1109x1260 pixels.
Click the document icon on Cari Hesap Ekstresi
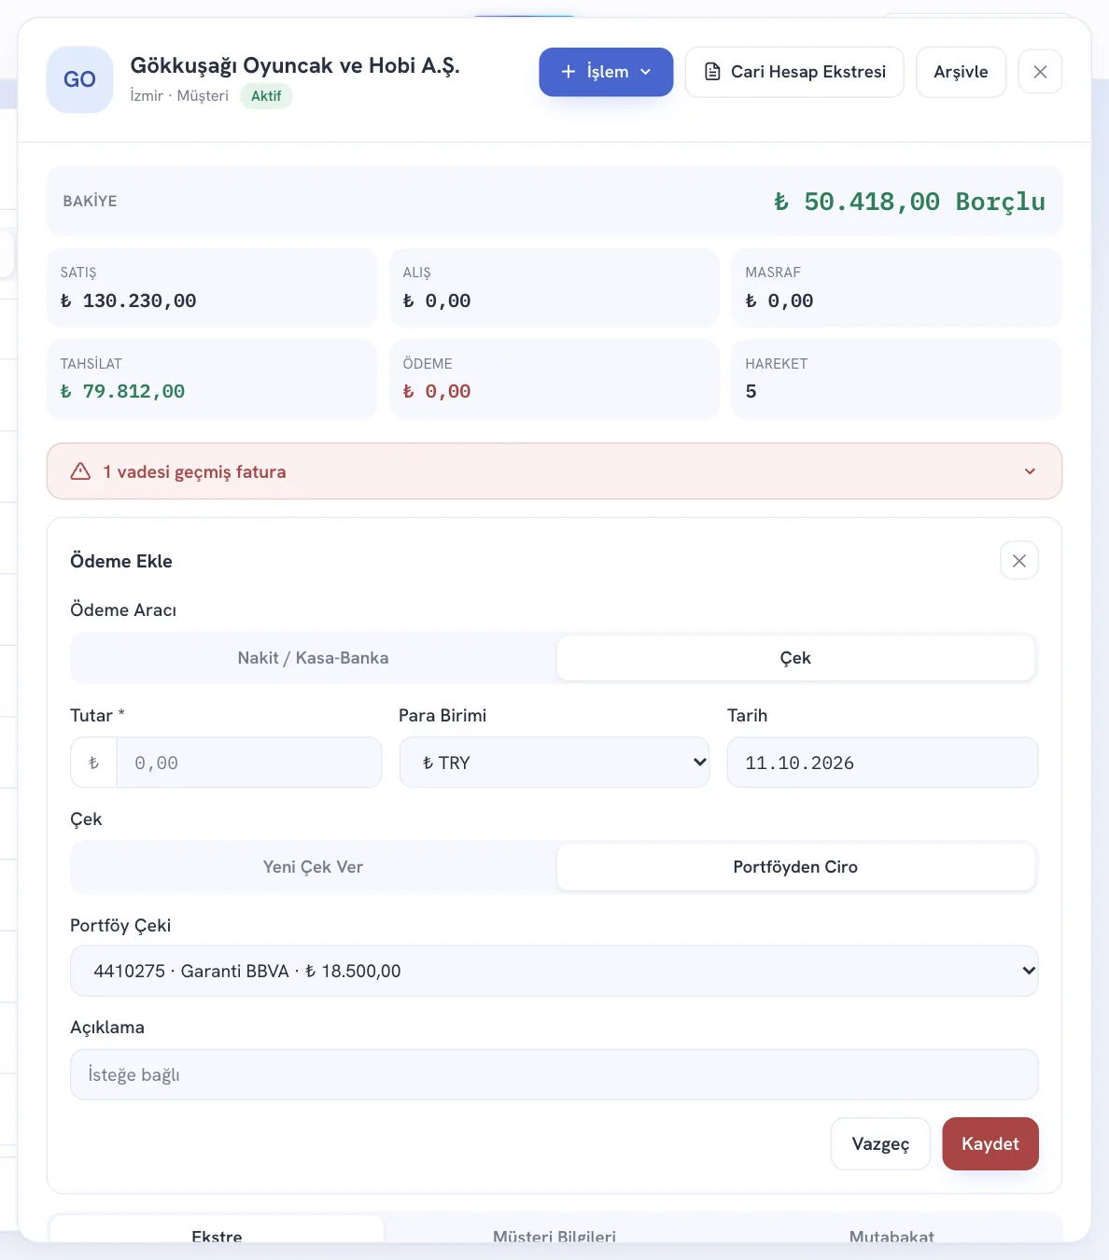click(x=712, y=72)
